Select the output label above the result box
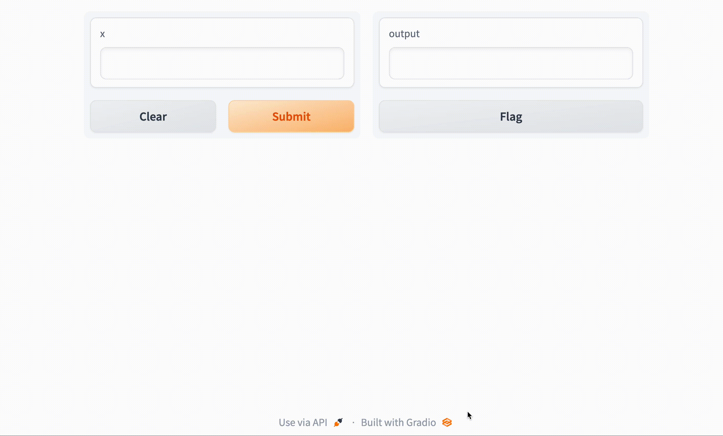 pos(404,34)
